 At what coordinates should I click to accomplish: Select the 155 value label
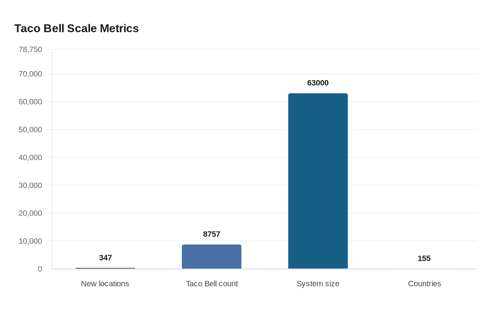click(424, 258)
